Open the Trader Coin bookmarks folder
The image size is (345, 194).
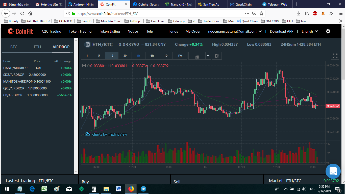point(209,21)
